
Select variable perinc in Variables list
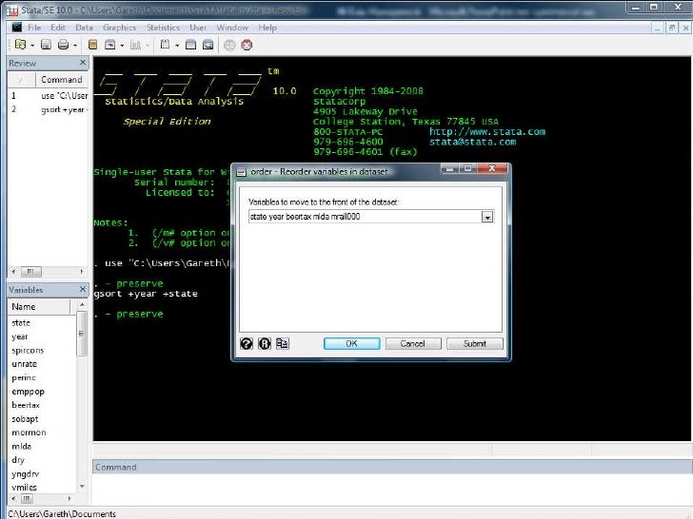[24, 377]
